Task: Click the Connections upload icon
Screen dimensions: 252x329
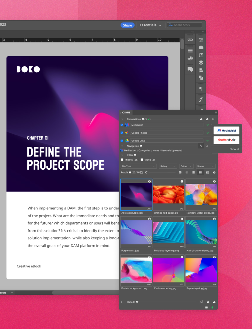Action: coord(207,119)
